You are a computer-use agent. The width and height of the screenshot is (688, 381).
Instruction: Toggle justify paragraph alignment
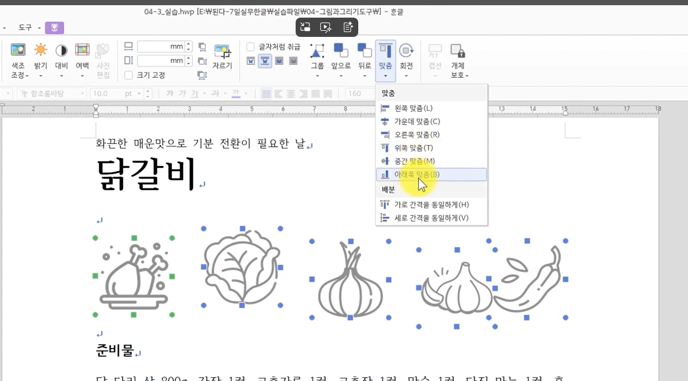pos(266,94)
